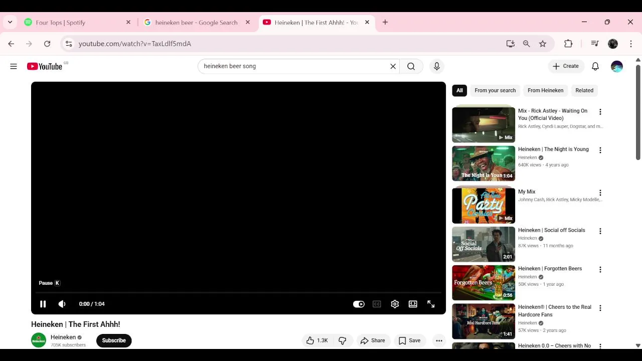The image size is (642, 361).
Task: Go back to previous page
Action: (x=11, y=44)
